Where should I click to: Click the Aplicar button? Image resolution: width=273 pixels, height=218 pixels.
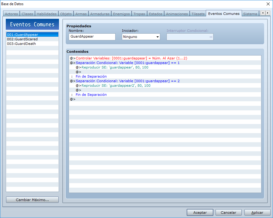257,213
